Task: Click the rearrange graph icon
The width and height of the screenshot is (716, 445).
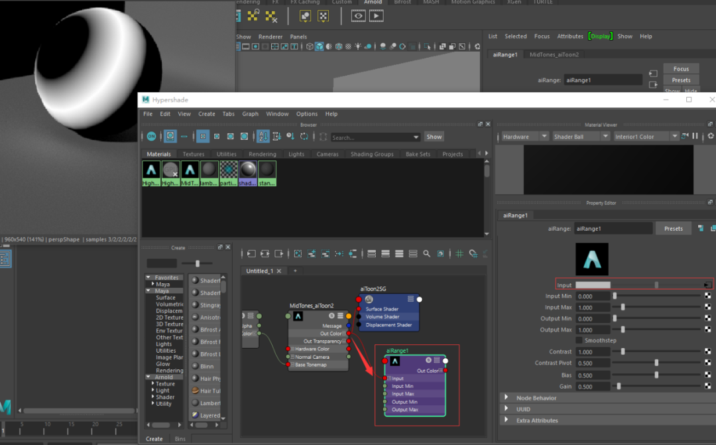Action: tap(339, 253)
